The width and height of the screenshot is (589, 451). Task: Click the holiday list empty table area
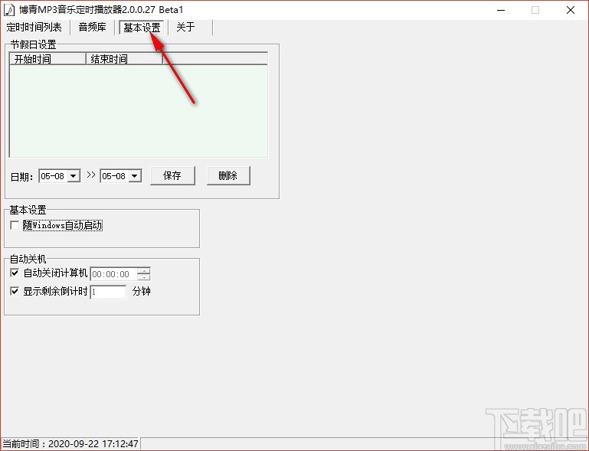point(139,111)
